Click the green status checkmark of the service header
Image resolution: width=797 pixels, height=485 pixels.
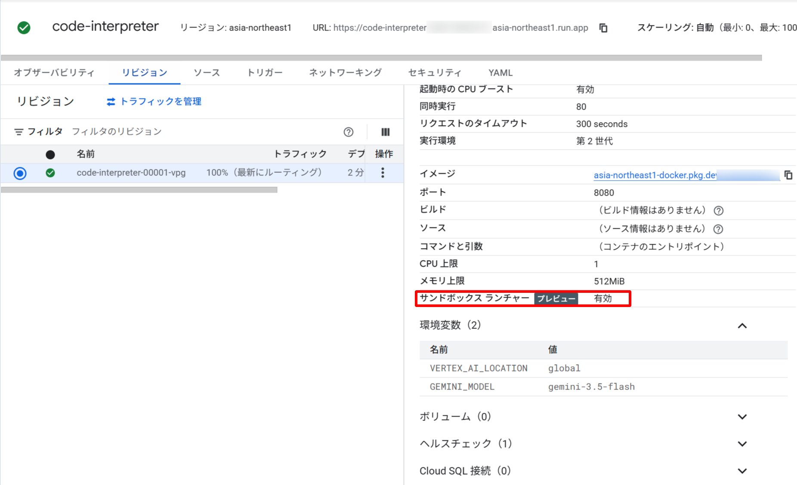24,28
